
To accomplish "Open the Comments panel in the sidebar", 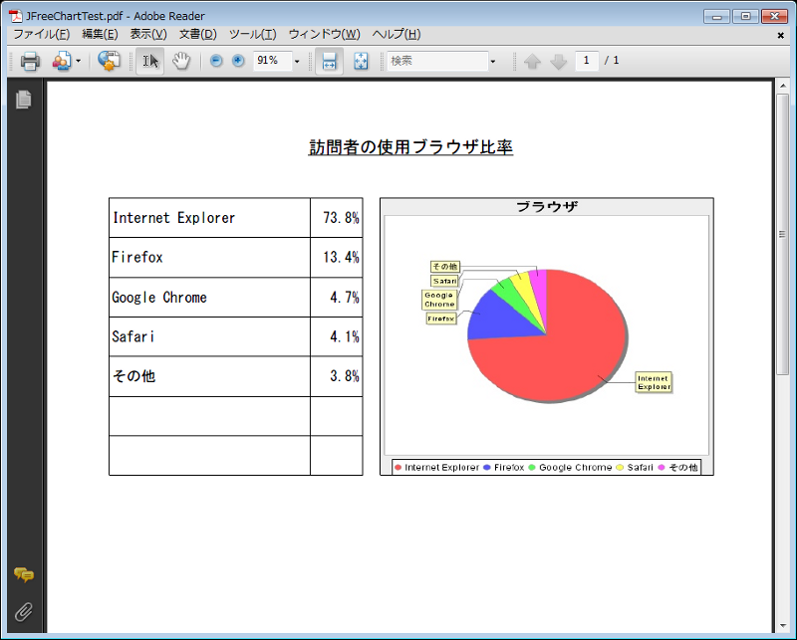I will [24, 574].
